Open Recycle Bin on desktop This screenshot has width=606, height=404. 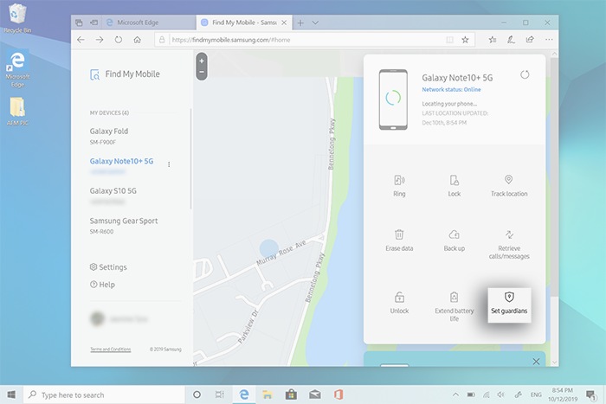click(17, 18)
